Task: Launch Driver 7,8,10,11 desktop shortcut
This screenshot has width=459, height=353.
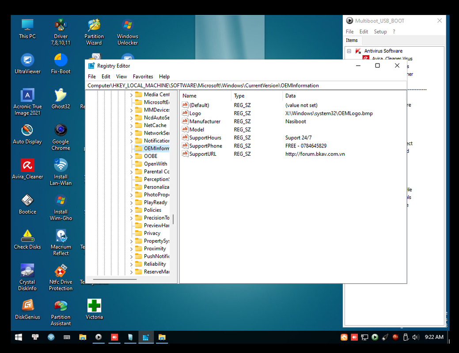Action: point(61,32)
